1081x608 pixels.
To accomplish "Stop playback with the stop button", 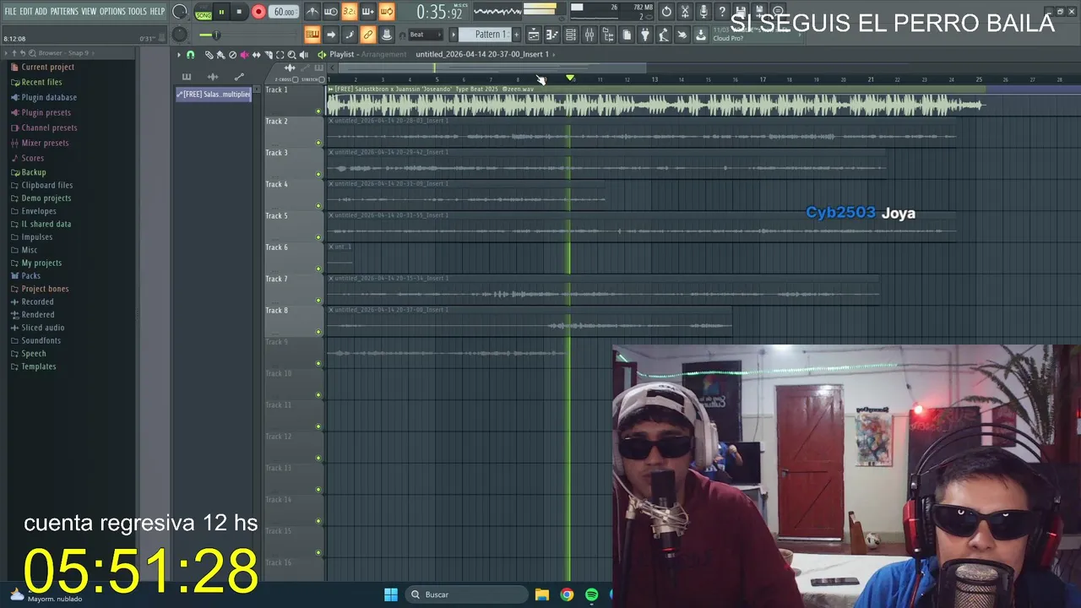I will (239, 12).
